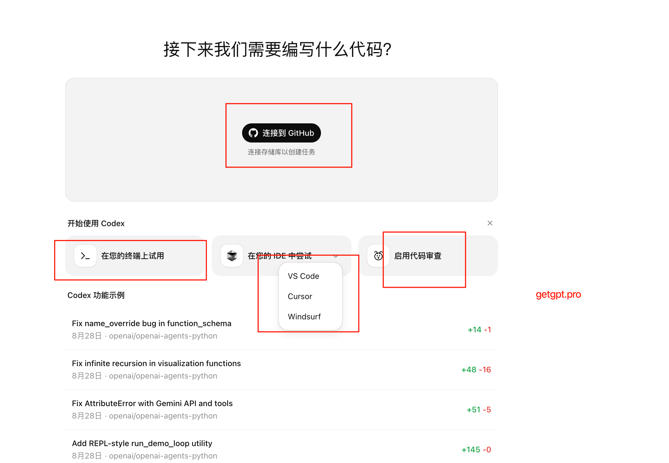
Task: Click the +48 -16 diff stats
Action: pos(476,369)
